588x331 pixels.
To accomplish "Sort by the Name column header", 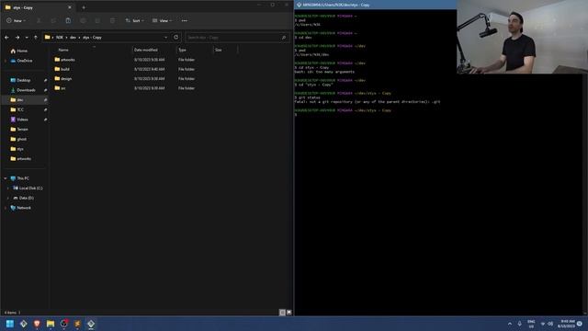I will pos(63,50).
